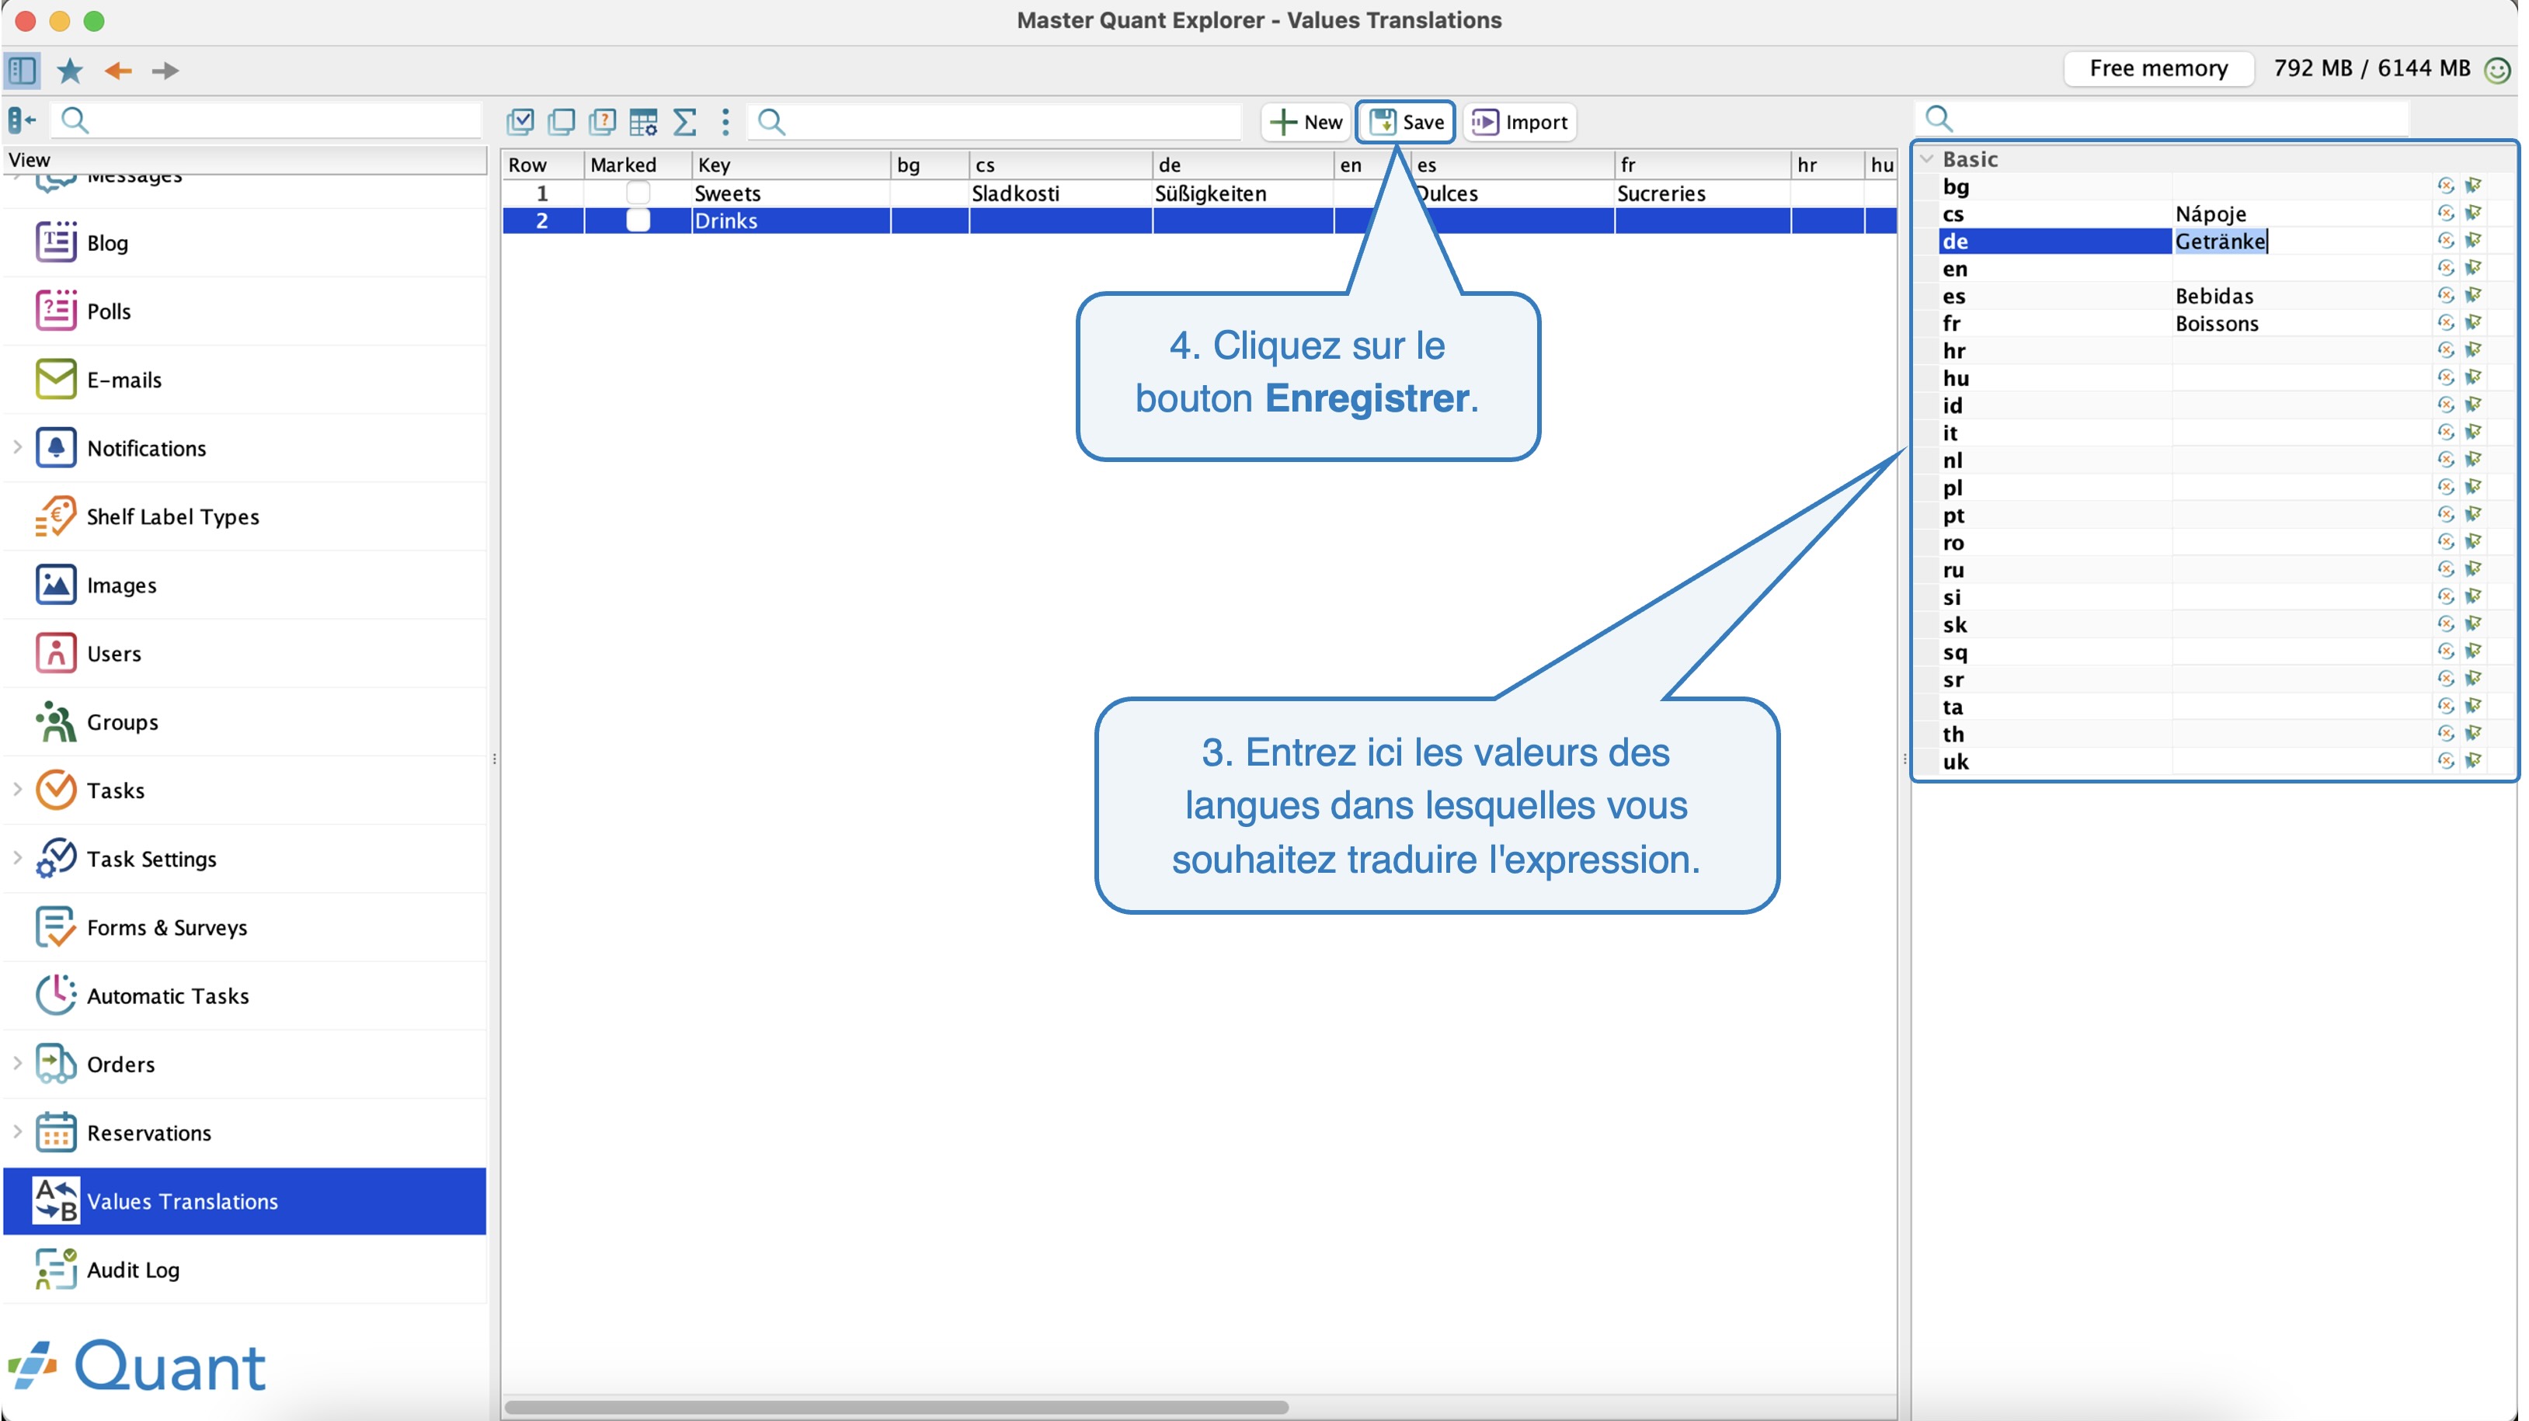Reset the de translation value icon

tap(2444, 241)
